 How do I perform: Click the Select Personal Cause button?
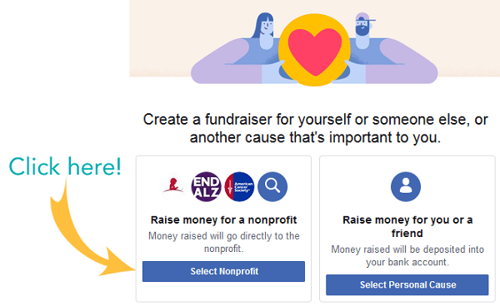point(407,284)
